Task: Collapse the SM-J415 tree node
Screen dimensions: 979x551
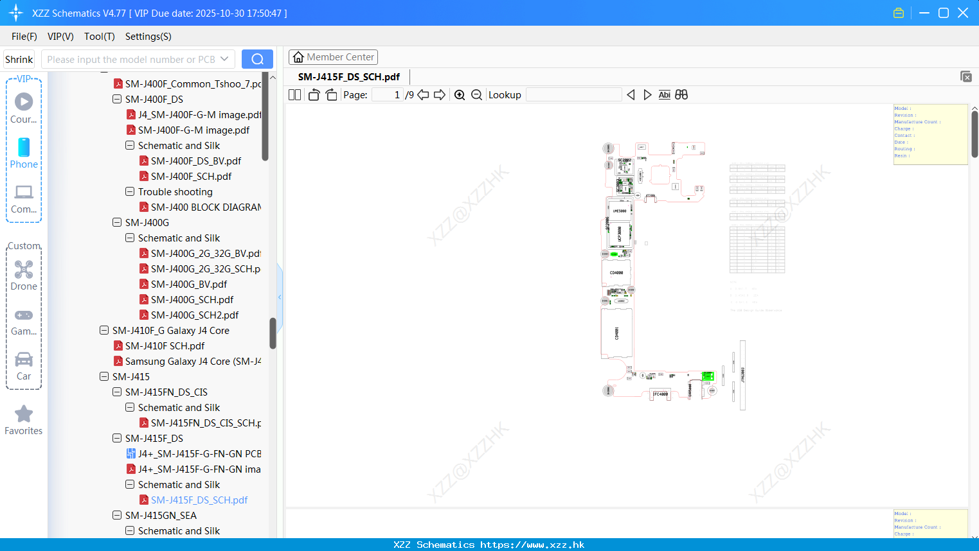Action: point(104,376)
